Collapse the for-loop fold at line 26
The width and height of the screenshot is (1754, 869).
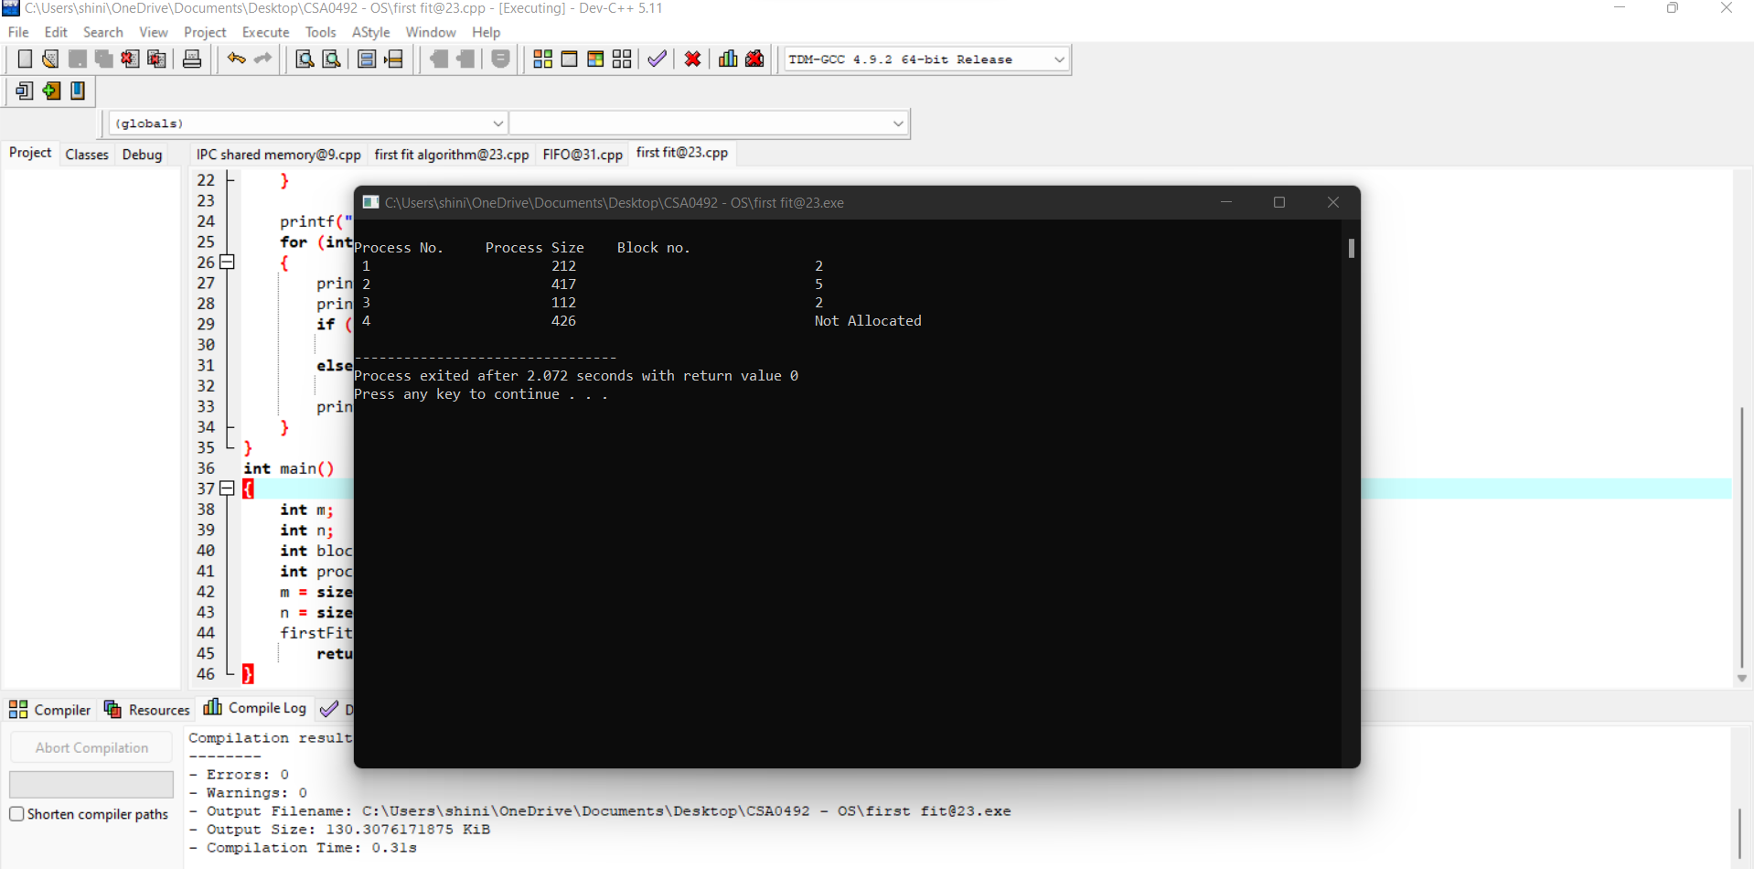227,263
